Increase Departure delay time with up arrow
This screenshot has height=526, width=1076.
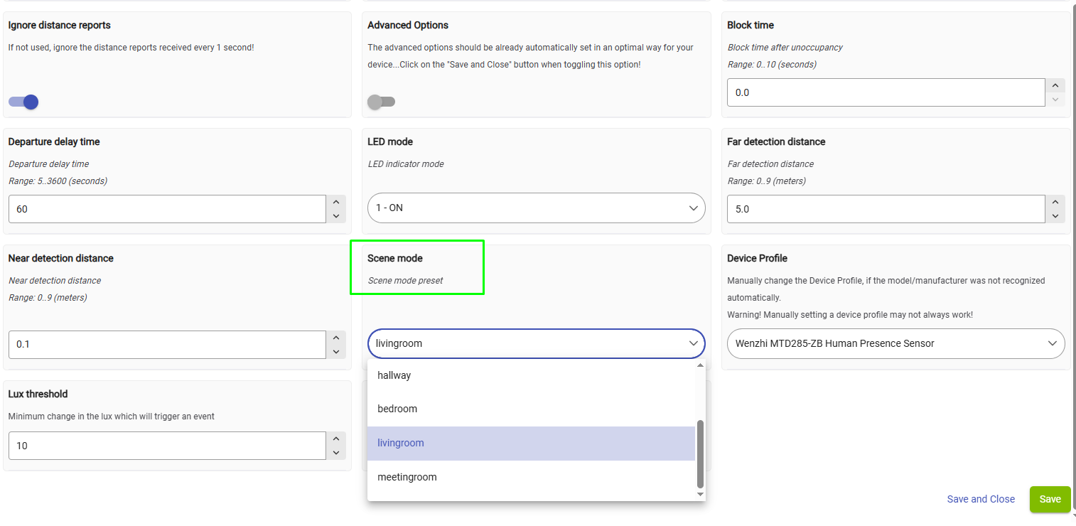tap(336, 202)
